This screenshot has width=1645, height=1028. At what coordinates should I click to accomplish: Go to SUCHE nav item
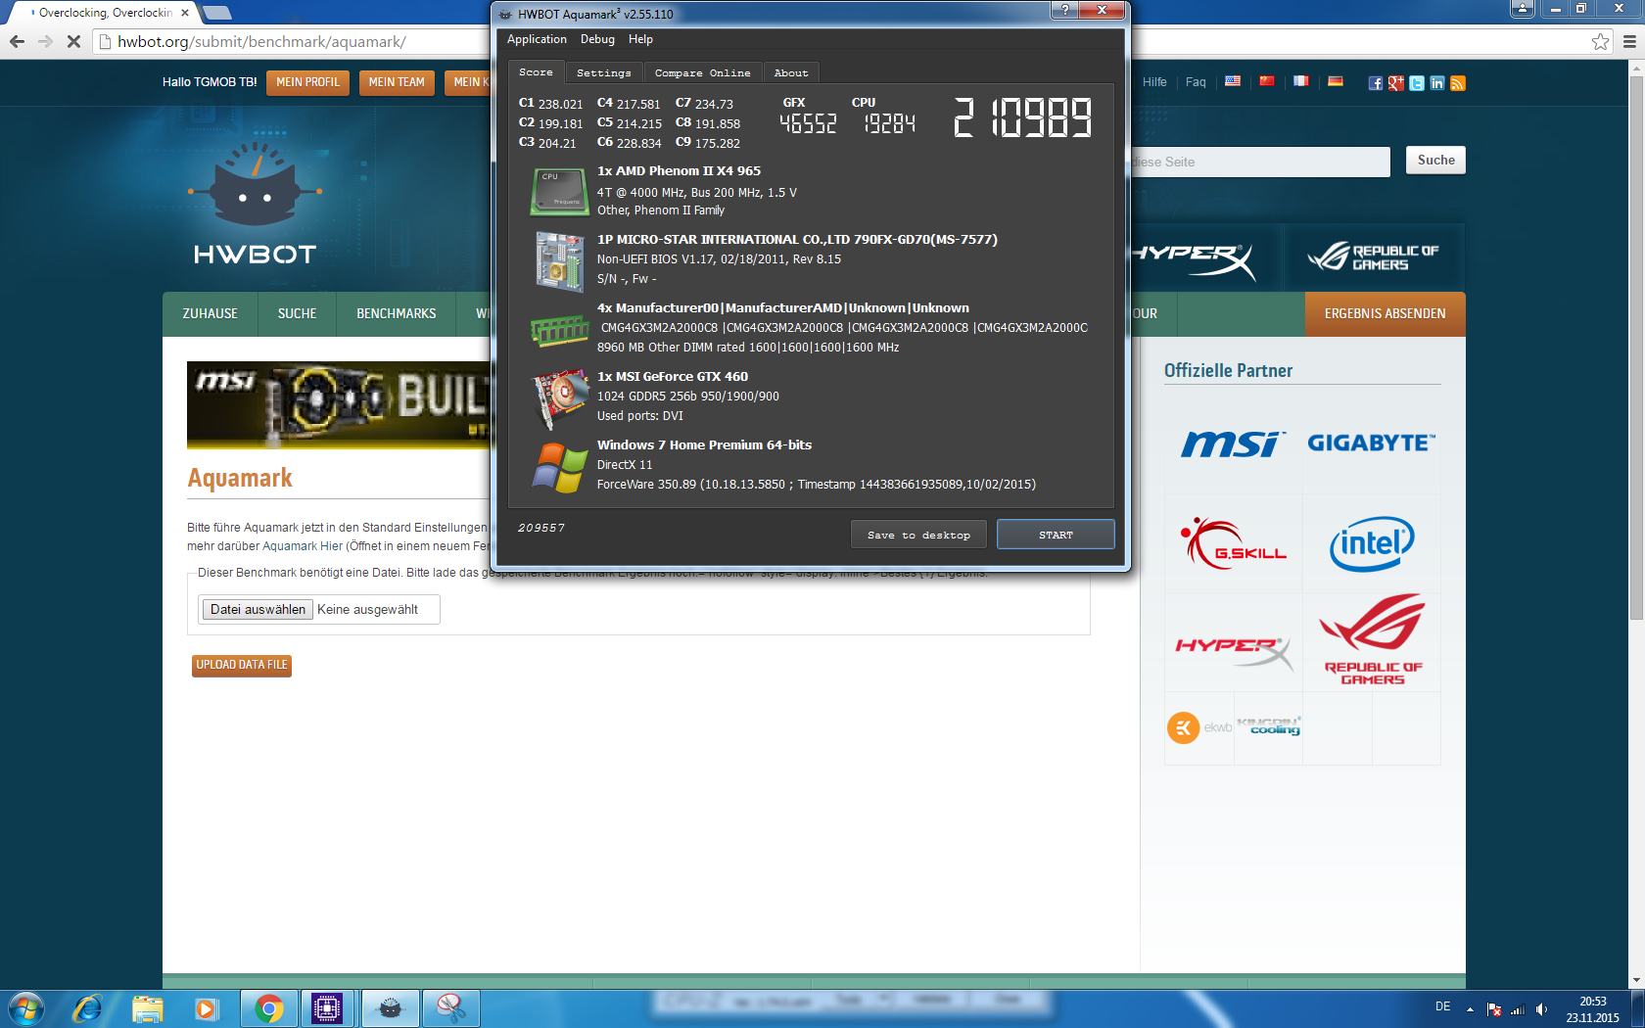tap(297, 314)
